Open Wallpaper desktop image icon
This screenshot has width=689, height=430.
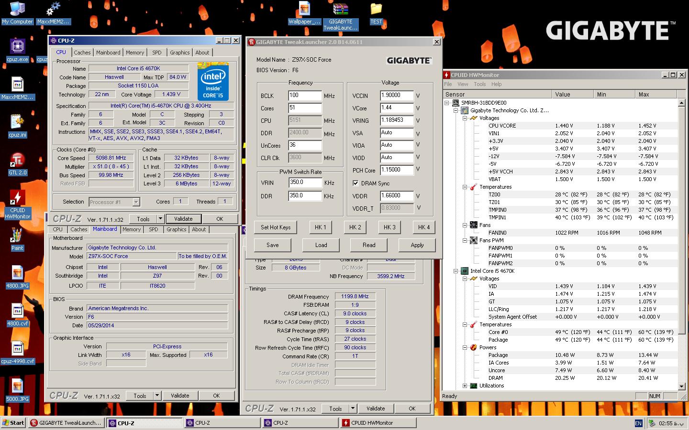coord(304,13)
